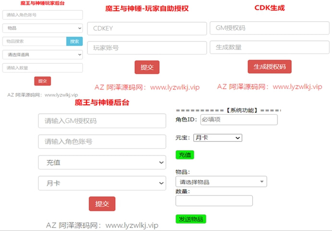
Task: Click the 请输入数量 quantity field
Action: (x=42, y=68)
